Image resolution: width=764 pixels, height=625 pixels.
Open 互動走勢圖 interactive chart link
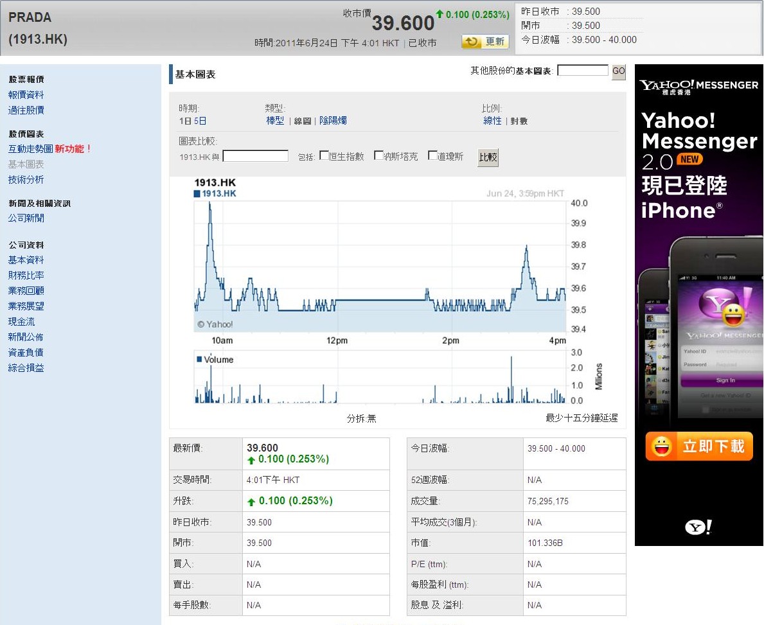[30, 148]
